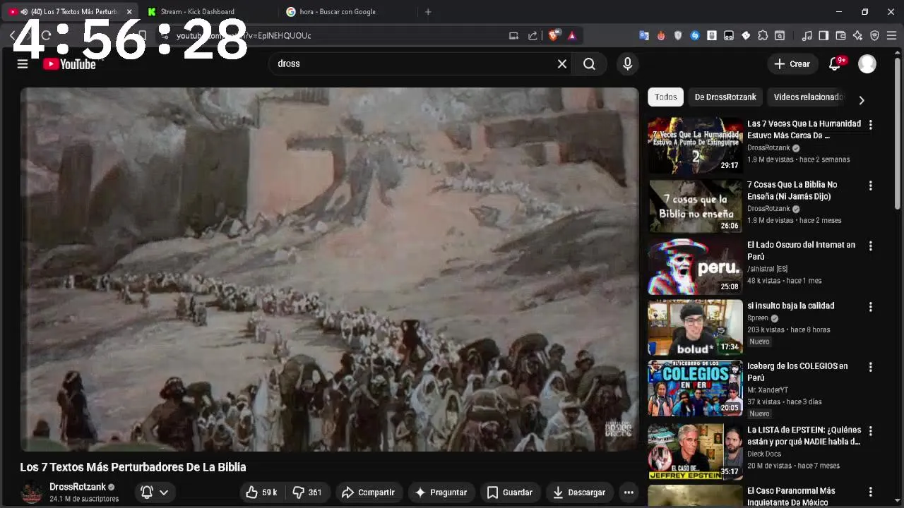Select the 'De DrossRotzank' filter chip
The image size is (904, 508).
point(725,97)
